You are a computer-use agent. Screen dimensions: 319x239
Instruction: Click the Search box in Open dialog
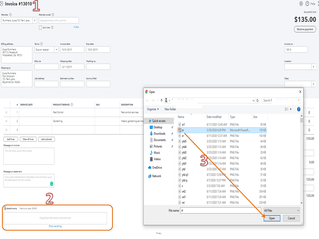[281, 101]
